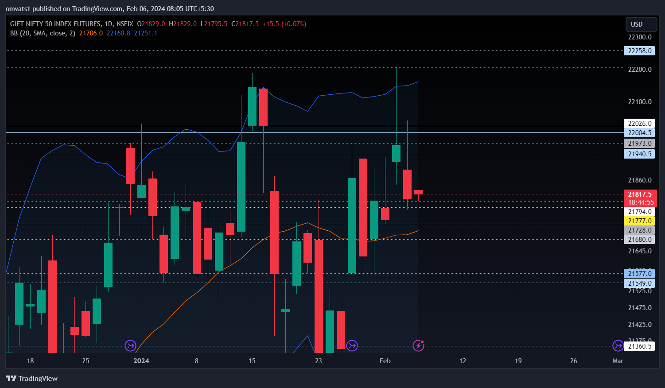The image size is (665, 388).
Task: Click the yellow 21777.0 price label
Action: pos(639,221)
